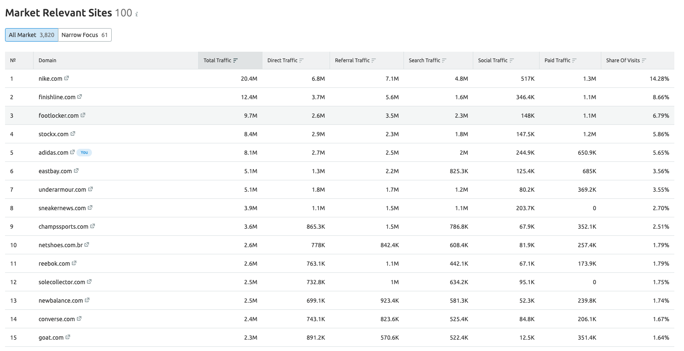Click adidas.com paid traffic value 650.9K
This screenshot has width=684, height=351.
[x=587, y=153]
